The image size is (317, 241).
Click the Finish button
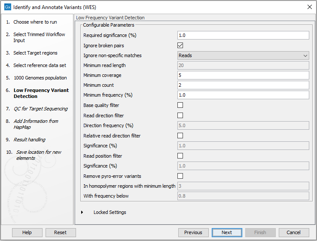260,232
